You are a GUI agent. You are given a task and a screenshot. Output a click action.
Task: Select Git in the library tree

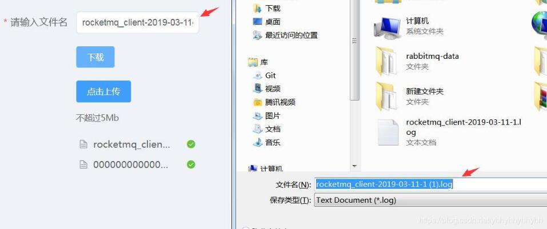264,75
